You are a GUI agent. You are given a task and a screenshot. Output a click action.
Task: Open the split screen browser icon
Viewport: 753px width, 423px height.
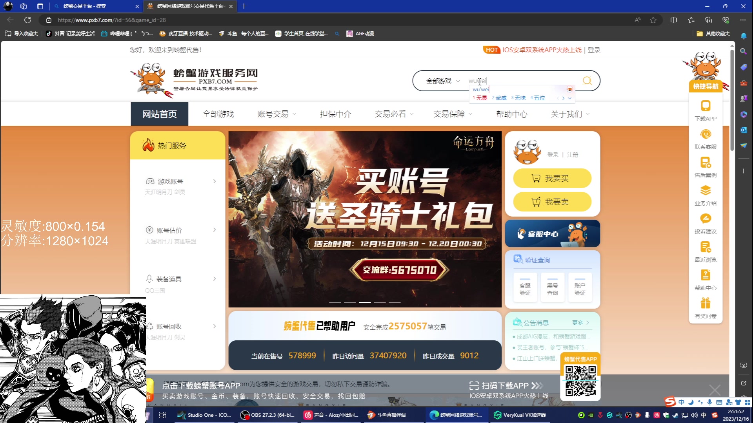(x=674, y=20)
